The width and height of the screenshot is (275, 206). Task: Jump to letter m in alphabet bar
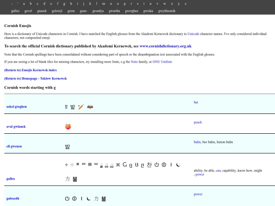(x=104, y=4)
